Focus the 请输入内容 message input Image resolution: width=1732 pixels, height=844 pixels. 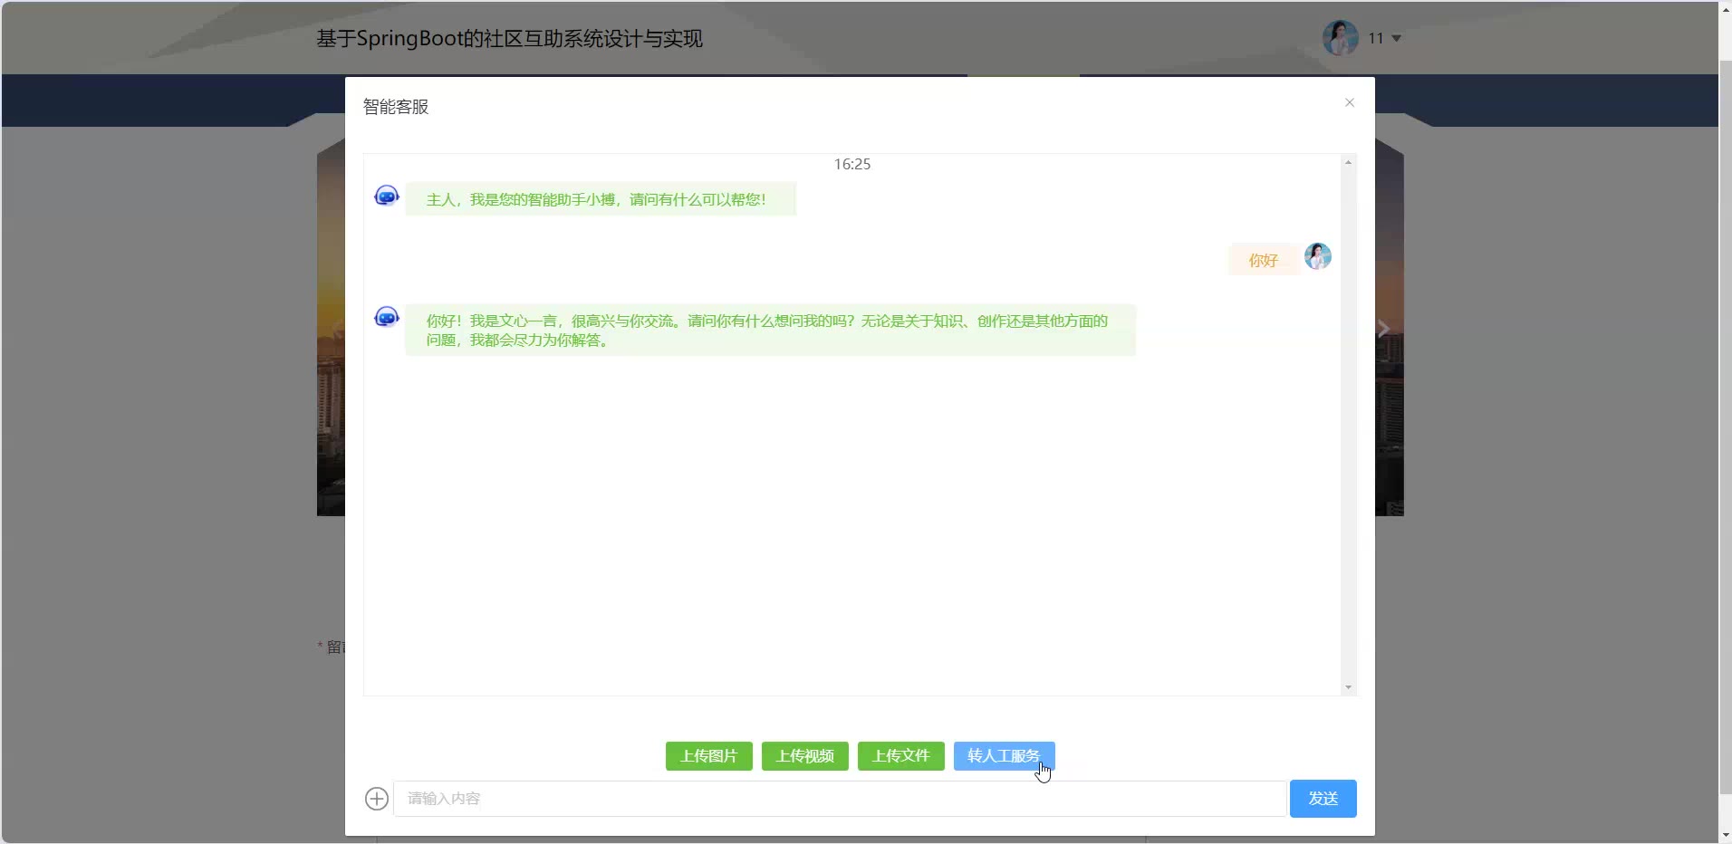coord(840,799)
